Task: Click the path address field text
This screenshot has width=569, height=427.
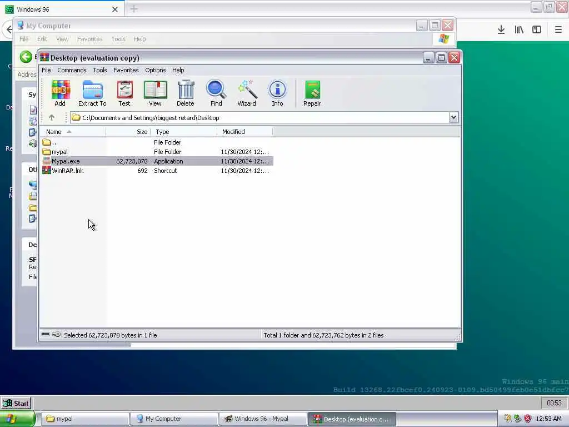Action: (151, 118)
